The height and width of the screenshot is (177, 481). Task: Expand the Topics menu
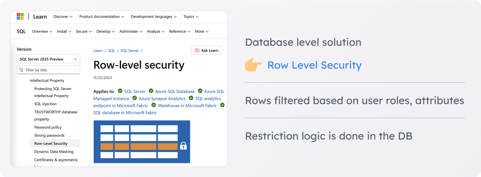click(191, 17)
